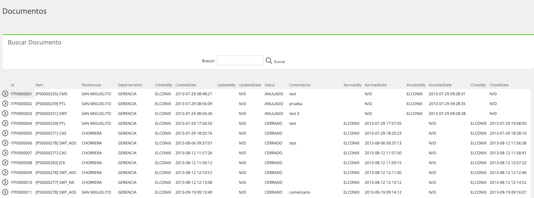Select the ITP0000009 id cell
The height and width of the screenshot is (198, 534).
[x=21, y=172]
